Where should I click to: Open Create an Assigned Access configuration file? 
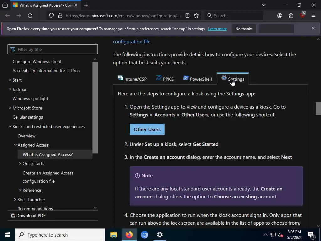pos(48,177)
